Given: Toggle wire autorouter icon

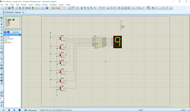Looking at the screenshot, I should point(148,8).
